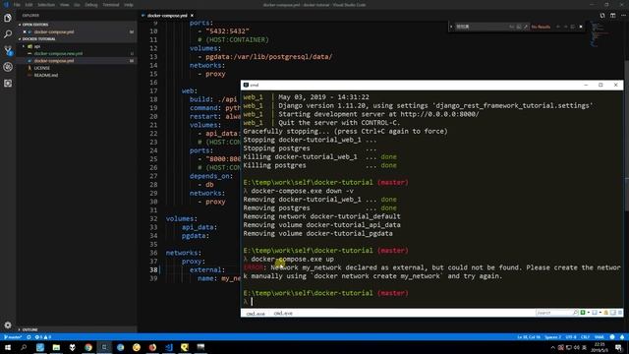Open the Help menu
Screen dimensions: 629x354
(129, 5)
